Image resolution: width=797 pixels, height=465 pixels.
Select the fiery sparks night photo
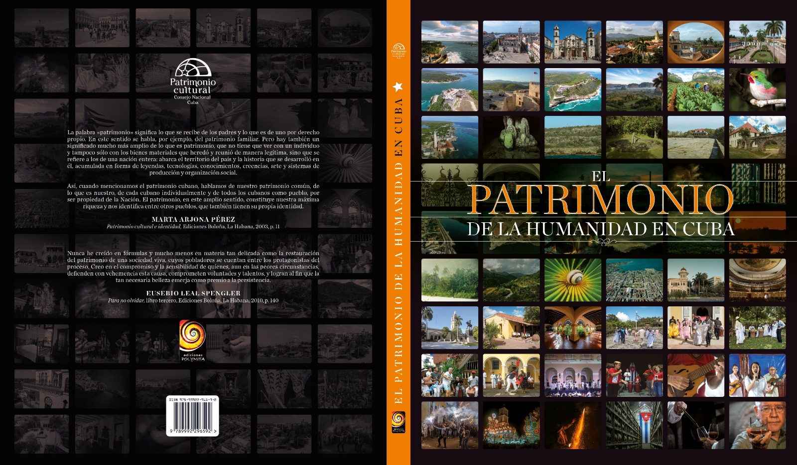tap(573, 425)
